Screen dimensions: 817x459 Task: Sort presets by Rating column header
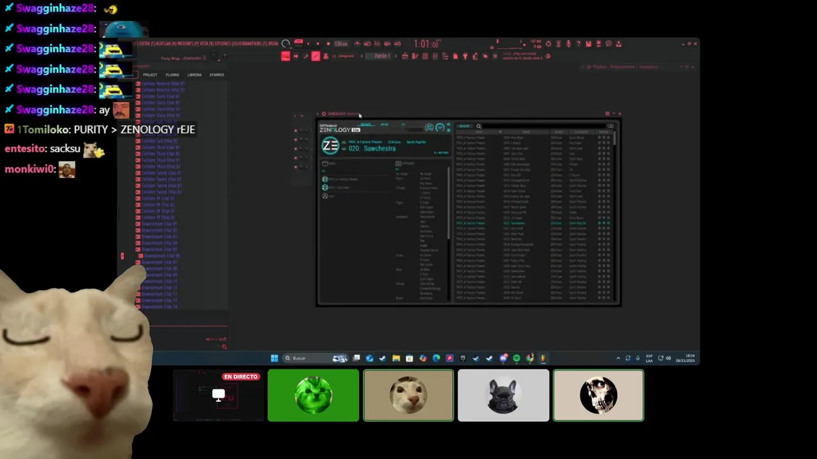[604, 132]
